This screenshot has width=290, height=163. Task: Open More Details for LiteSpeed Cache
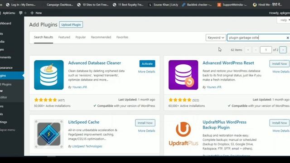point(146,131)
